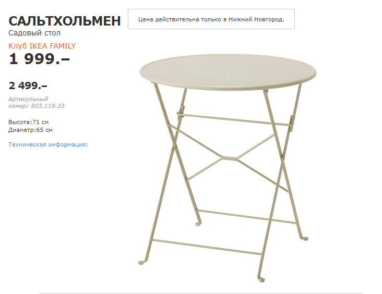Click the center joint of the cross brace
The height and width of the screenshot is (294, 382).
coord(230,158)
